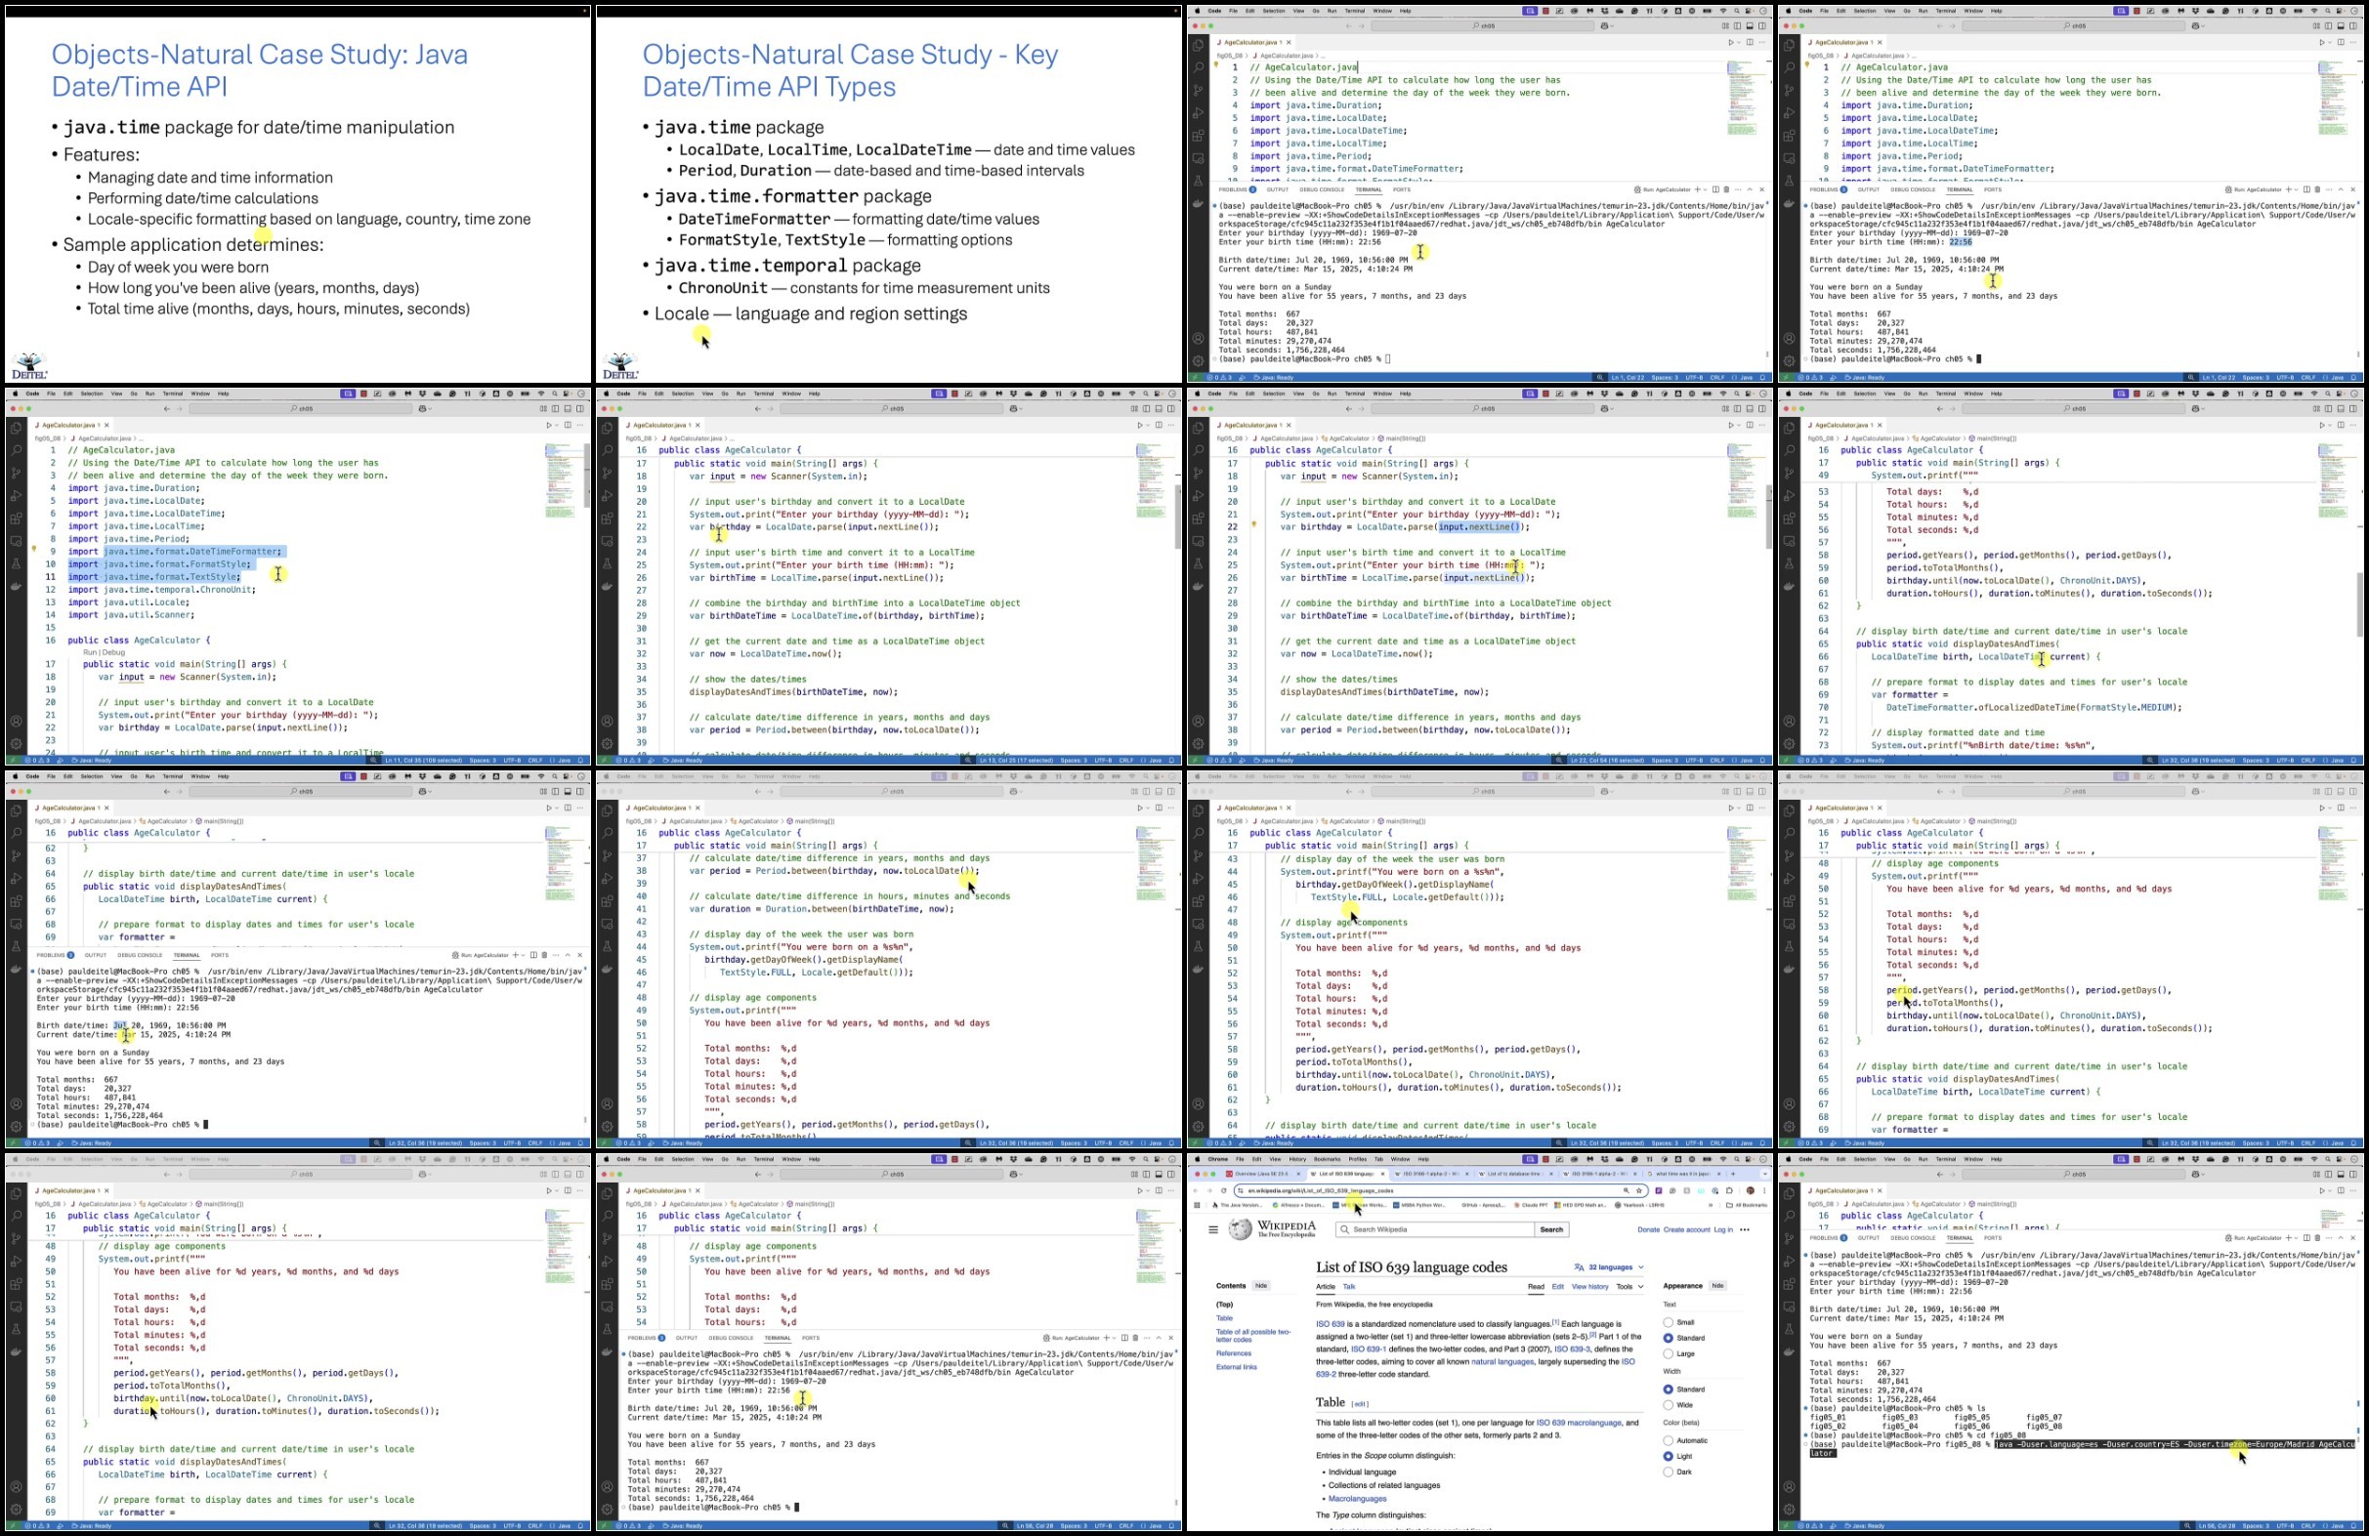Click the Wikipedia globe logo
This screenshot has width=2369, height=1536.
tap(1242, 1229)
